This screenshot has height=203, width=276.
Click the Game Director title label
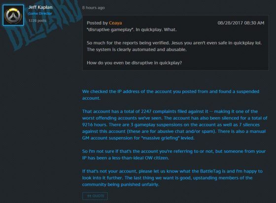tap(40, 14)
